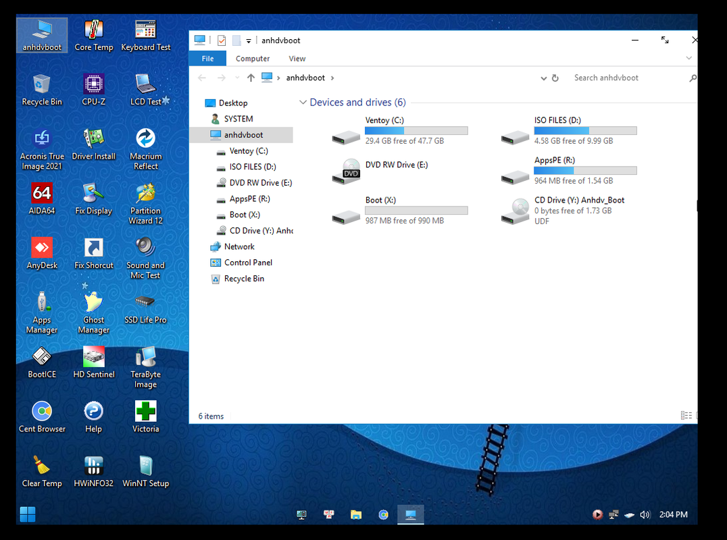Open Partition Wizard 12 icon
The image size is (727, 540).
[x=145, y=204]
